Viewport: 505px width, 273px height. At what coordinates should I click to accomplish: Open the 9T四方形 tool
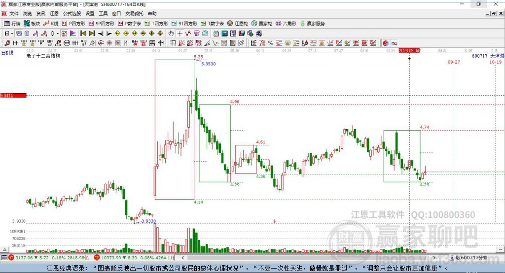coord(184,24)
